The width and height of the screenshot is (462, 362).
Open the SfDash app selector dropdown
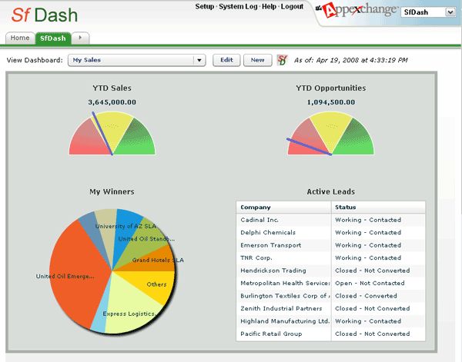point(428,12)
